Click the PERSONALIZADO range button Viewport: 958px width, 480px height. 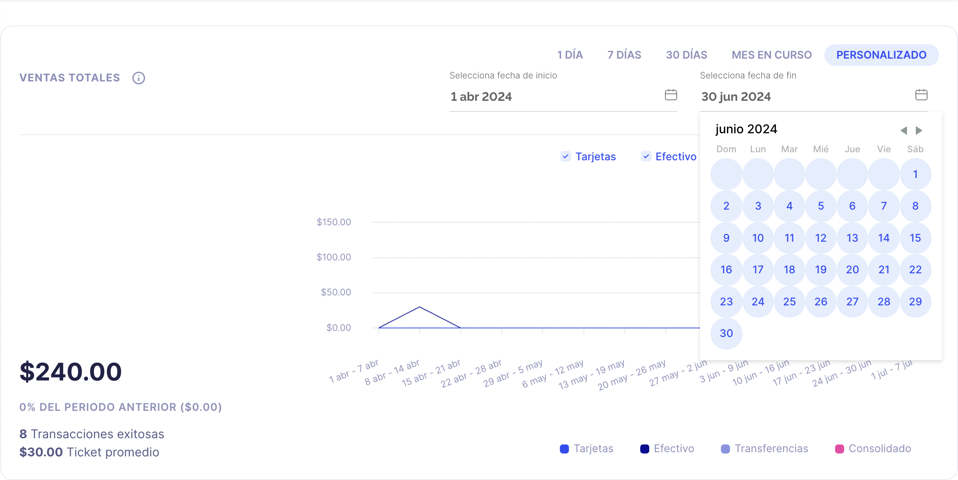(x=881, y=55)
